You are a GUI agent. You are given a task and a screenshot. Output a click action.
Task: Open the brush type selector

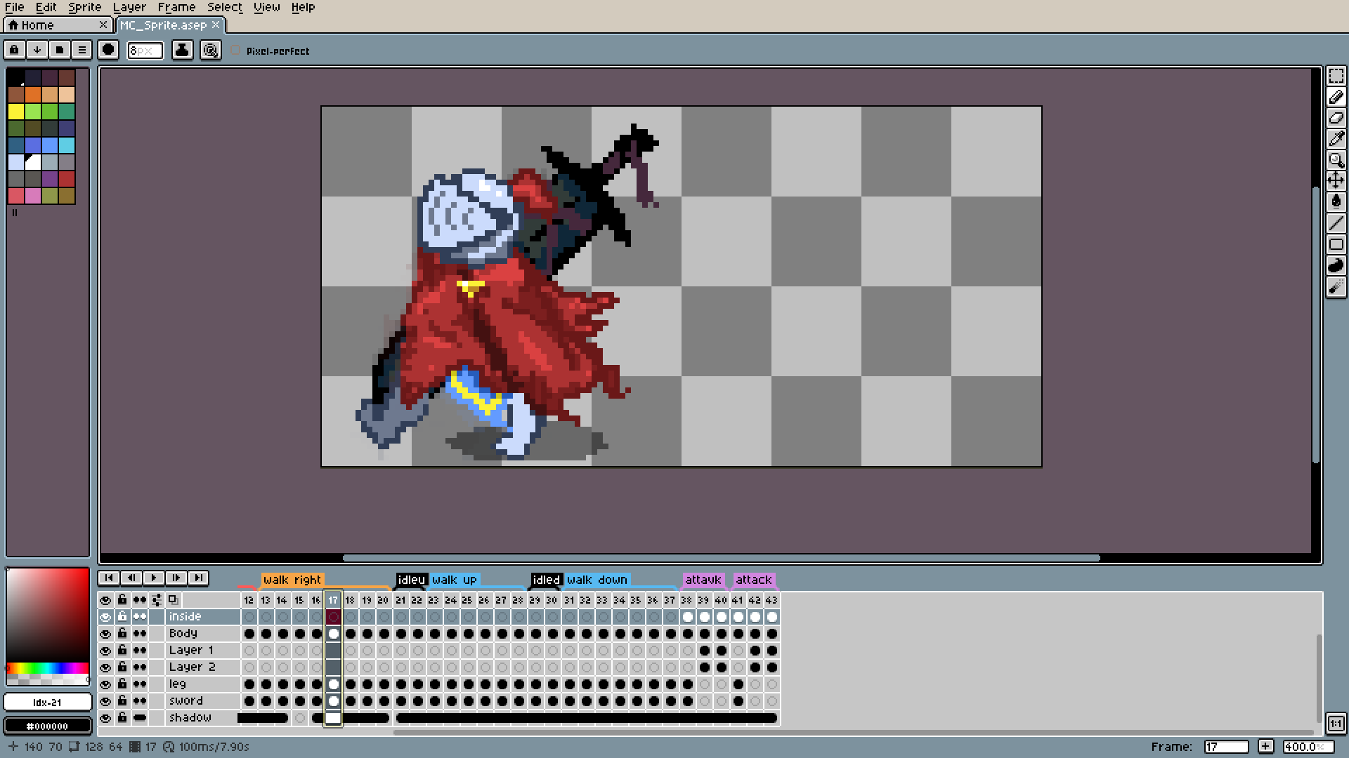(108, 50)
